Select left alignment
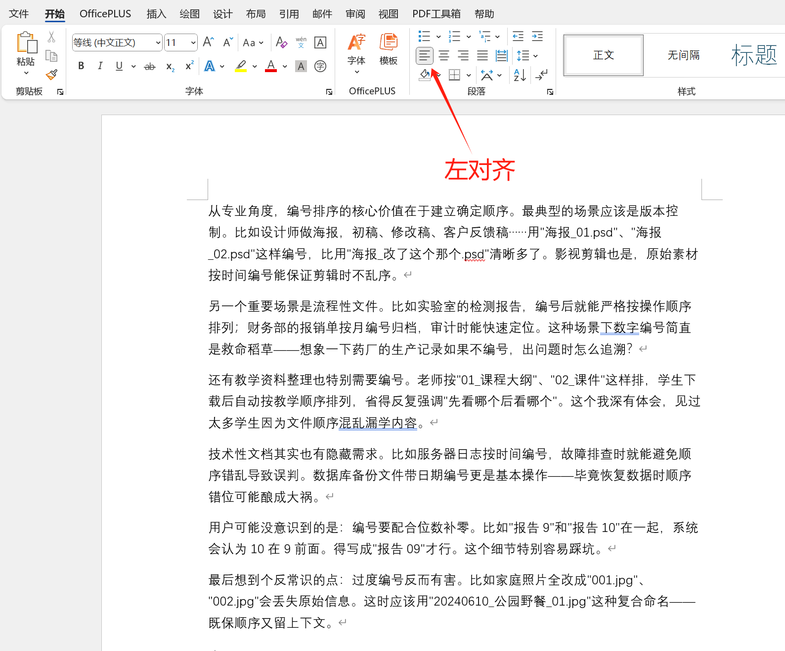 pos(425,55)
